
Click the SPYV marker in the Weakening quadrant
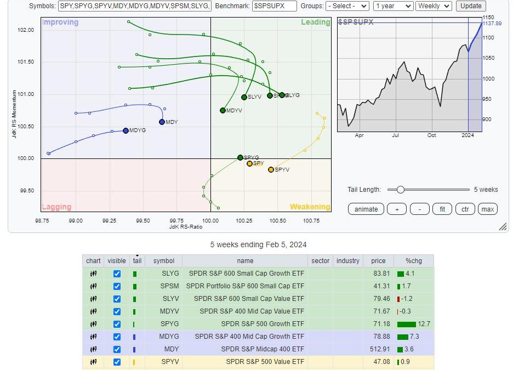pyautogui.click(x=271, y=170)
